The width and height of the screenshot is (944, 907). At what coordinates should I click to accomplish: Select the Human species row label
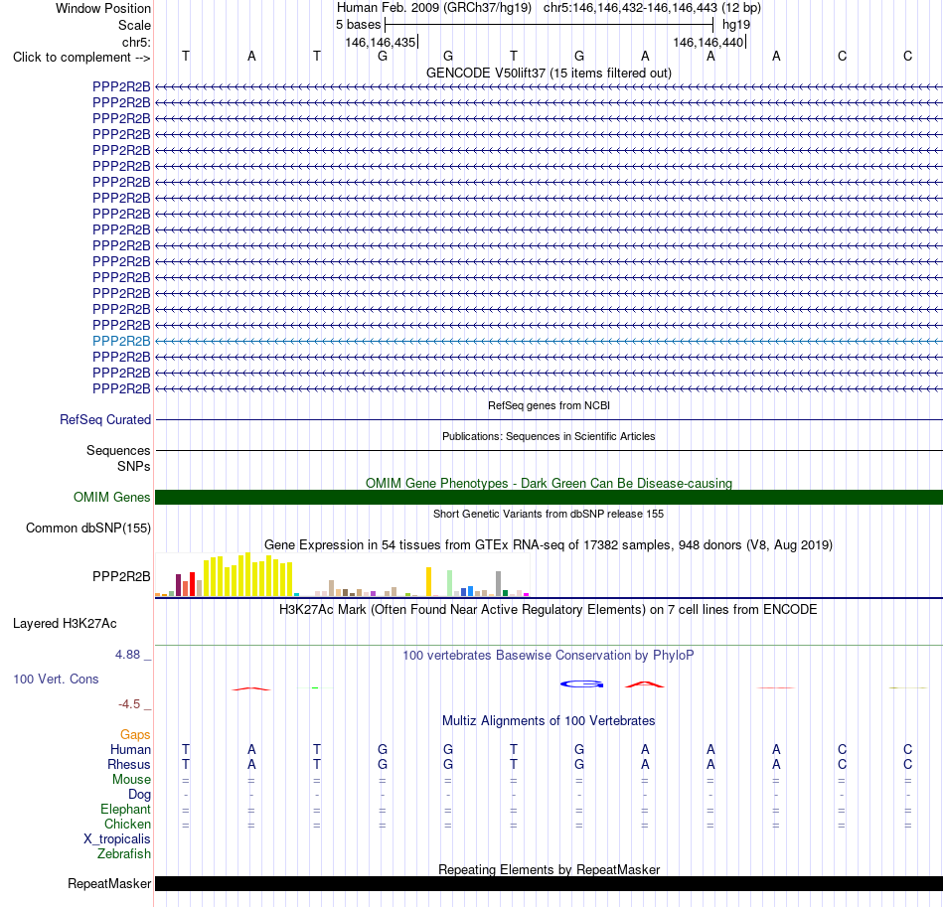[x=130, y=749]
